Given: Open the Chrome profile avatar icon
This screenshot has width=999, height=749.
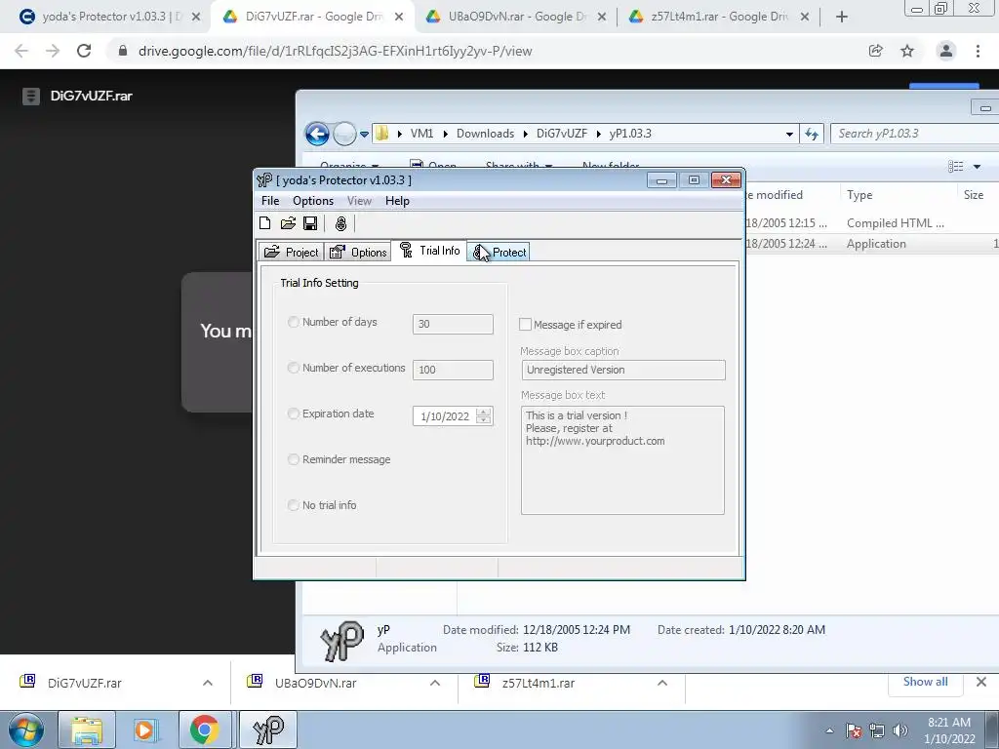Looking at the screenshot, I should click(x=946, y=51).
